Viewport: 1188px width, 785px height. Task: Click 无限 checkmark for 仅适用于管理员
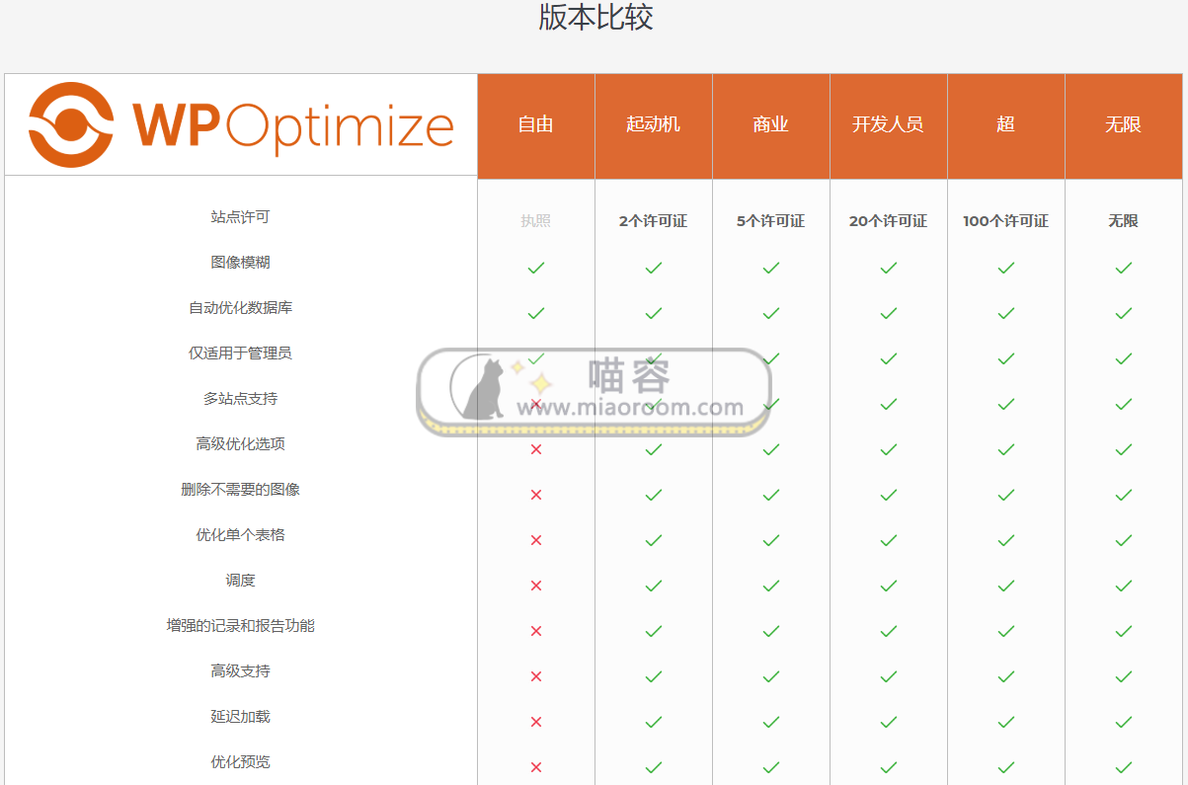[1124, 358]
